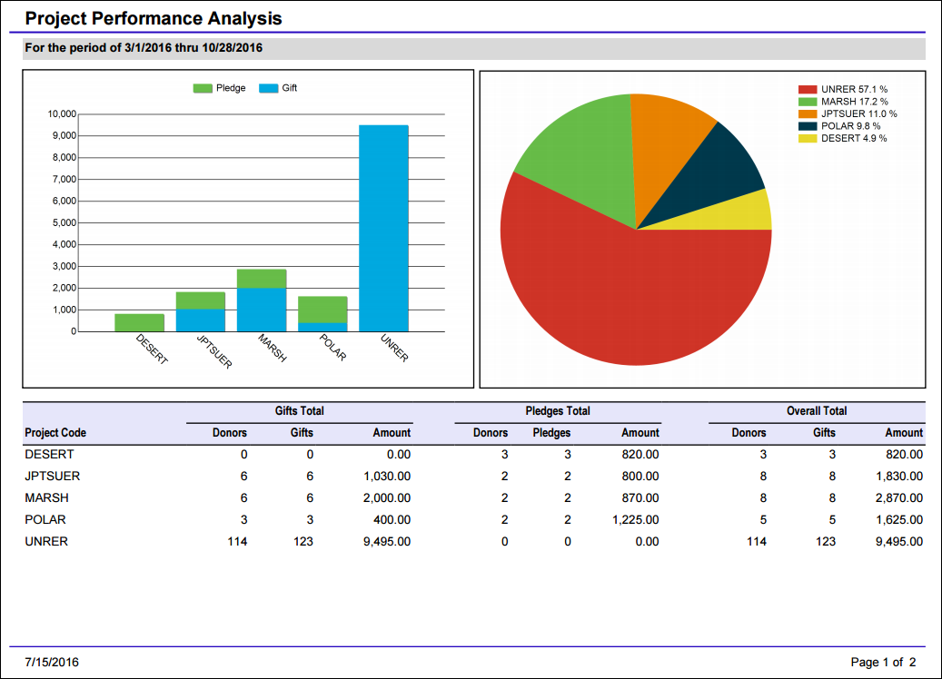
Task: Select the green MARSH pie legend swatch
Action: 808,102
